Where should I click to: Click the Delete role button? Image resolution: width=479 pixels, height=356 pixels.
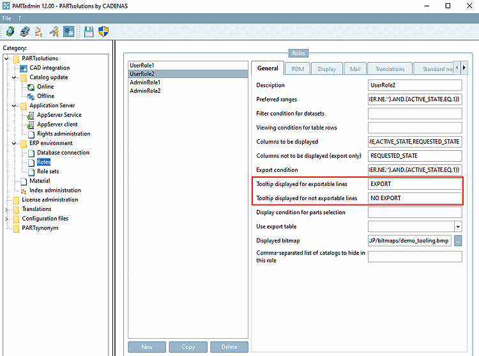click(229, 347)
